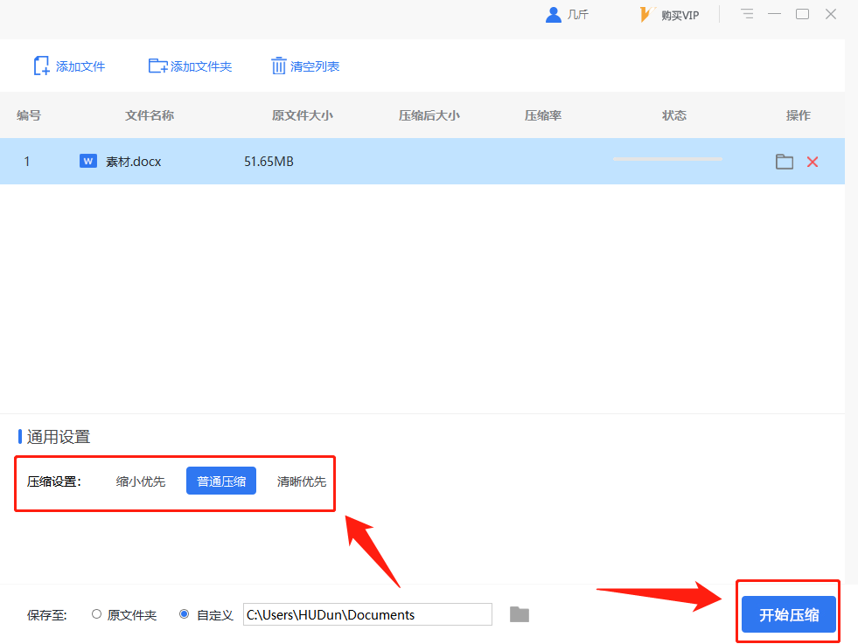Click the 压缩后大小 column header
Image resolution: width=858 pixels, height=644 pixels.
pos(429,115)
